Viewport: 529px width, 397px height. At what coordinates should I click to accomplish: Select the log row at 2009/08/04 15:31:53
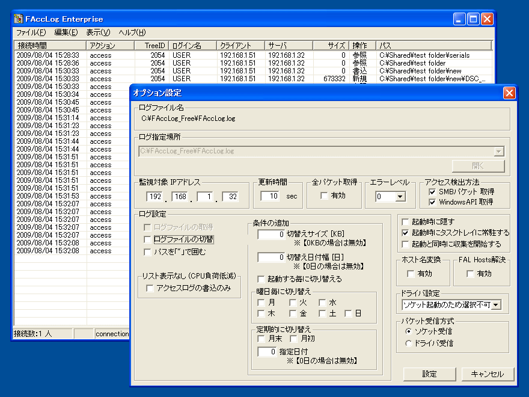pos(72,196)
